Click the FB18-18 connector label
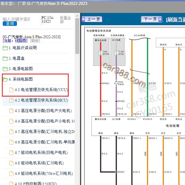 [x=122, y=114]
